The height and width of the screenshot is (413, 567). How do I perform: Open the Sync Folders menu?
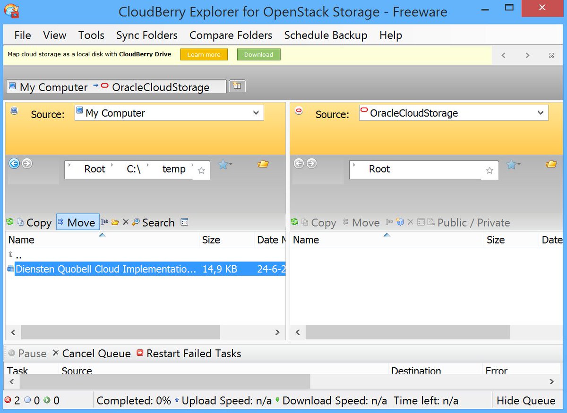click(147, 35)
